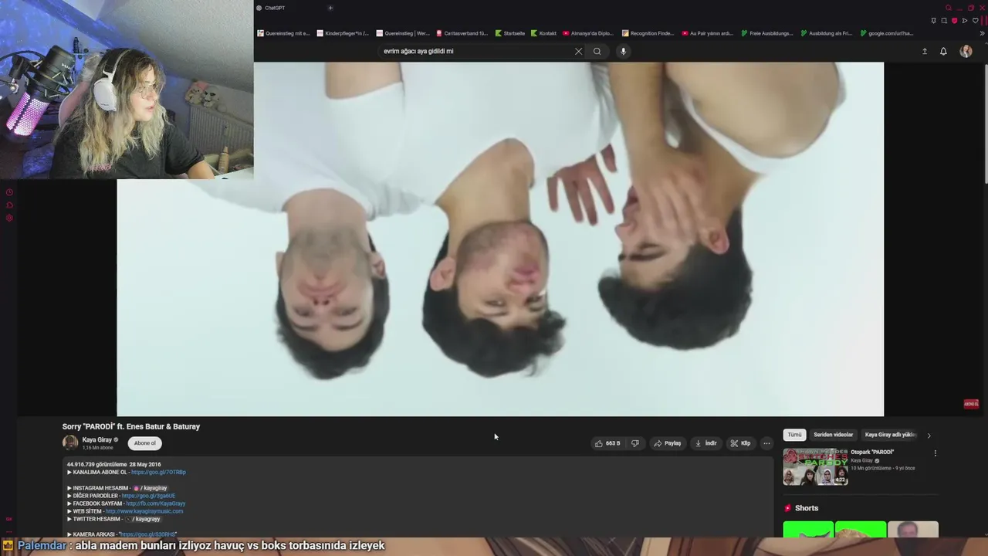Open the kayagirayy Twitter link
Image resolution: width=988 pixels, height=556 pixels.
[143, 519]
